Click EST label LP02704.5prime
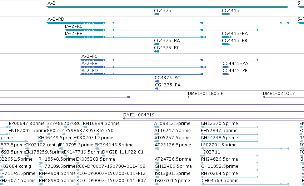This screenshot has width=304, height=186. pyautogui.click(x=219, y=145)
